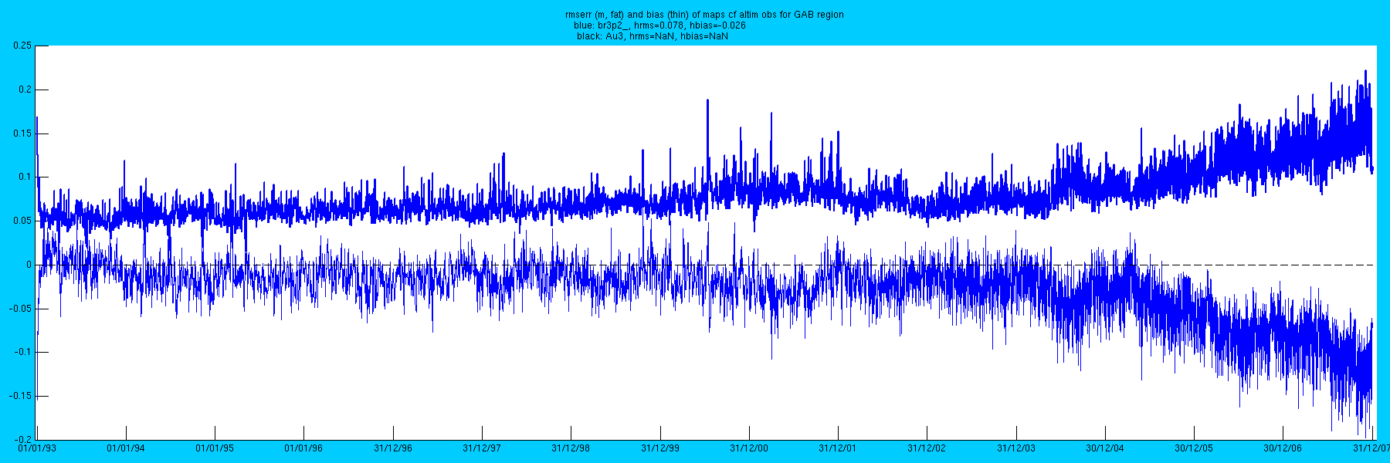Viewport: 1390px width, 463px height.
Task: Click the x-axis date 31/12/99
Action: (x=660, y=448)
